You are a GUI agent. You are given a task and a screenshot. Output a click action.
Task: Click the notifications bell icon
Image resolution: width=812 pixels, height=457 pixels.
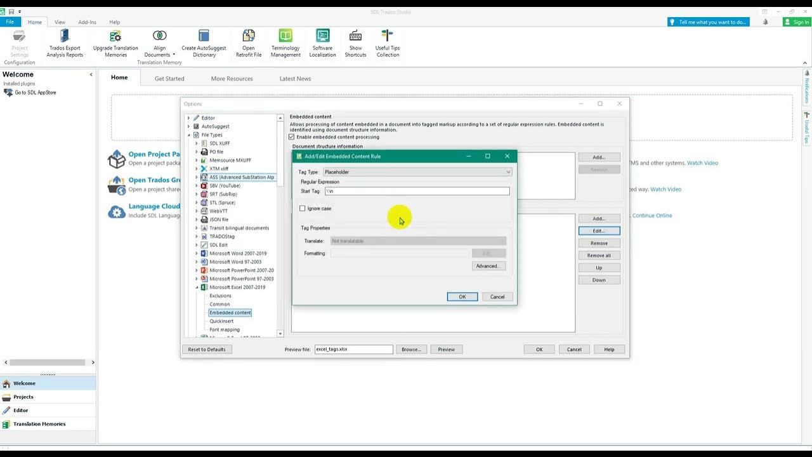[766, 22]
